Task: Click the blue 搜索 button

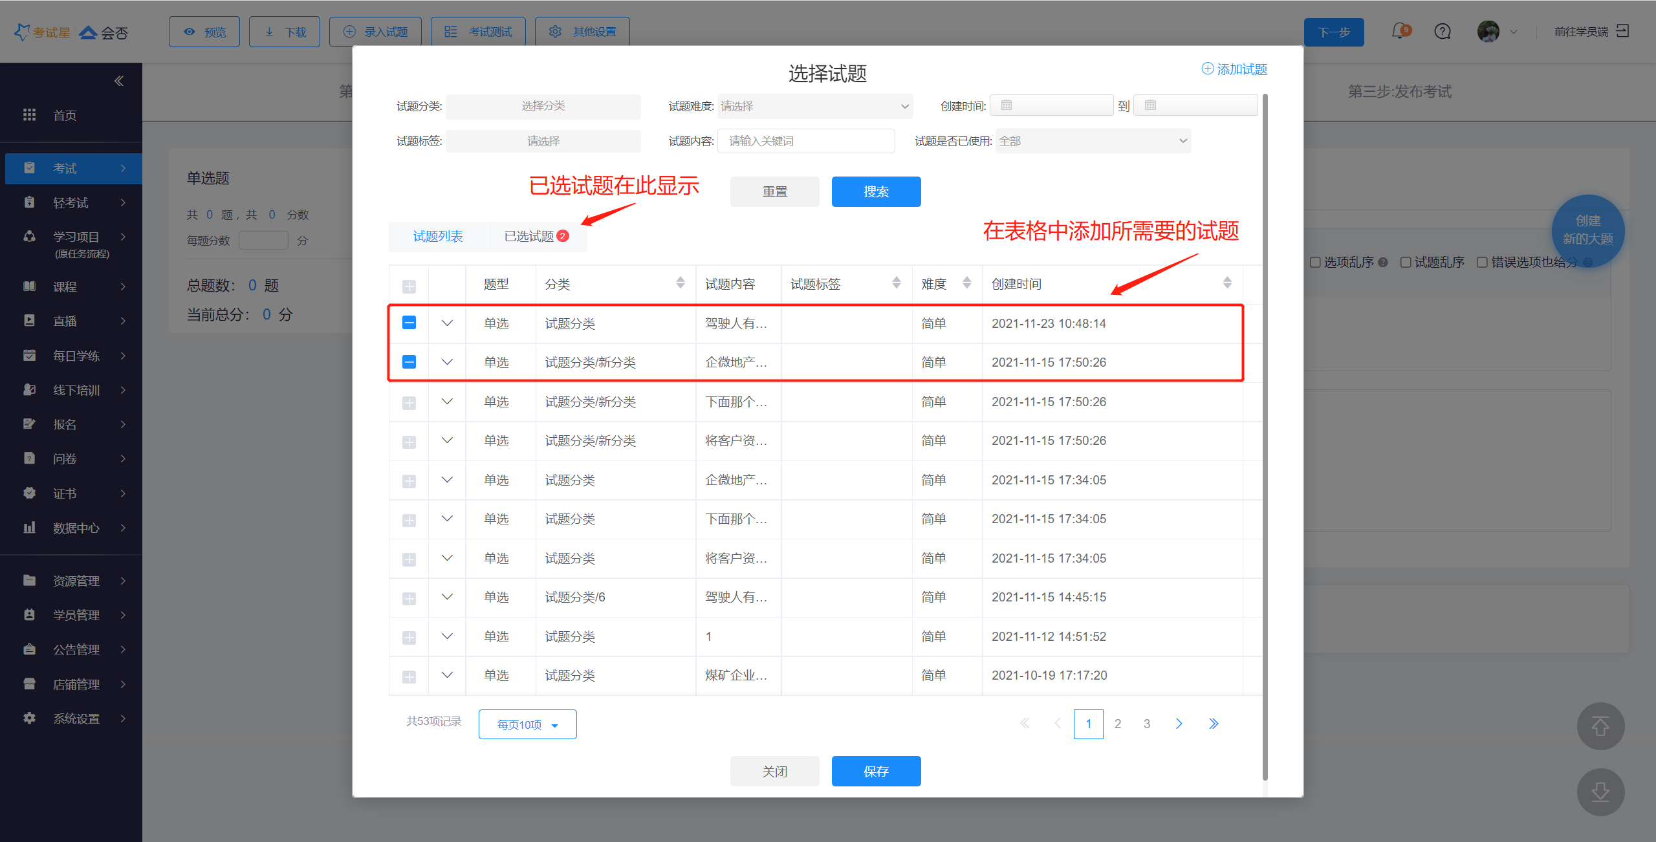Action: coord(875,192)
